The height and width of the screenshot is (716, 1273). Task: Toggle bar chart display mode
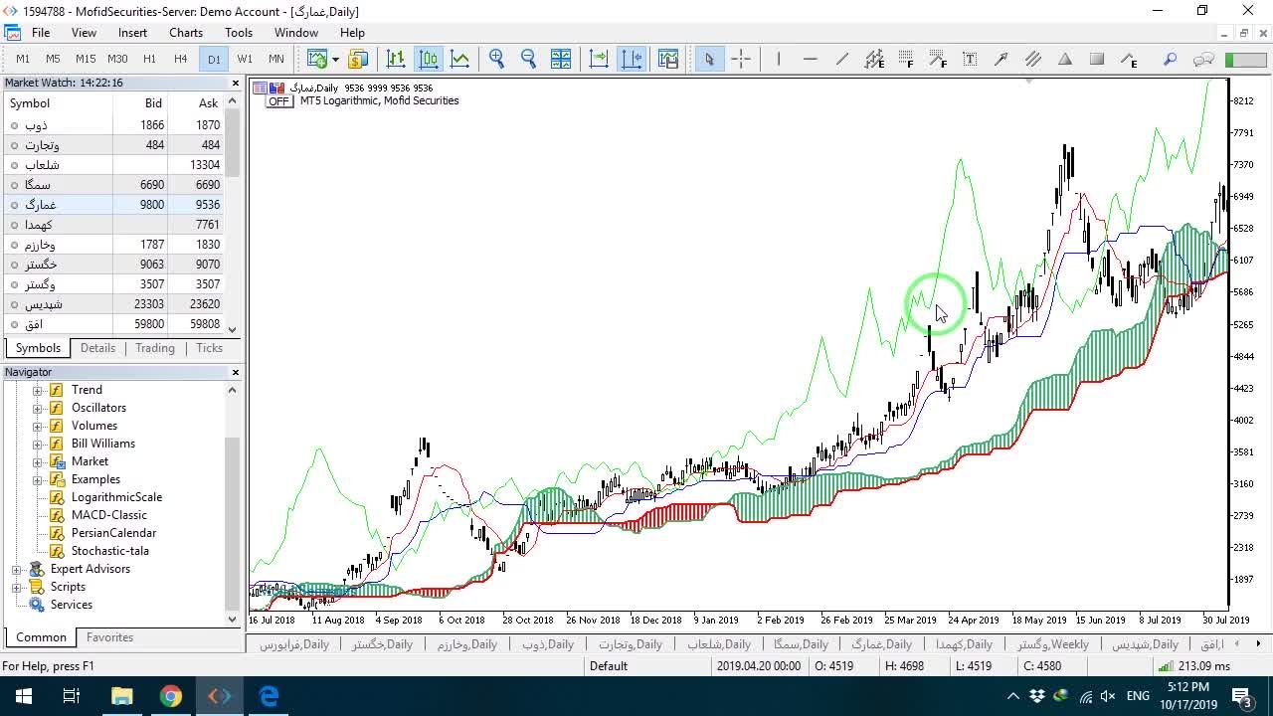[396, 59]
